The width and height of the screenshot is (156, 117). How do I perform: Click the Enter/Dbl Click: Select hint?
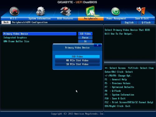(119, 72)
